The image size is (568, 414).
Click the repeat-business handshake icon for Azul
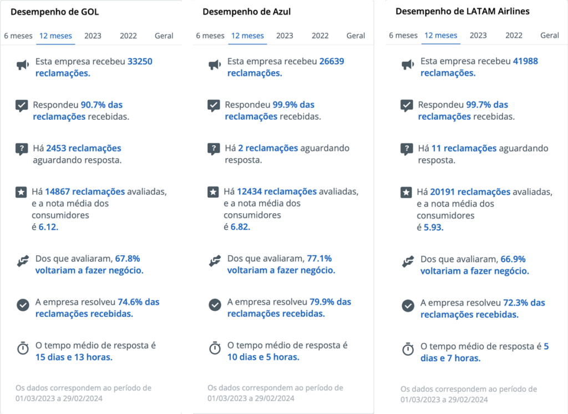[x=214, y=260]
